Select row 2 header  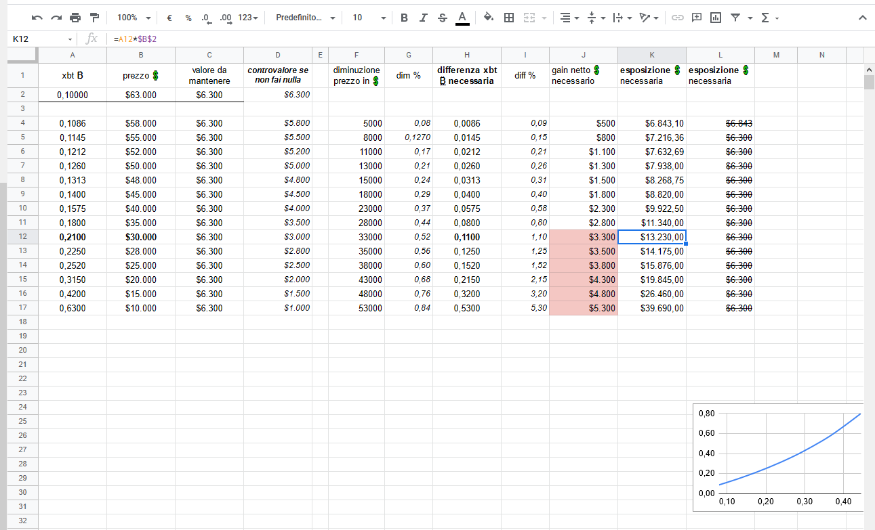pos(22,95)
